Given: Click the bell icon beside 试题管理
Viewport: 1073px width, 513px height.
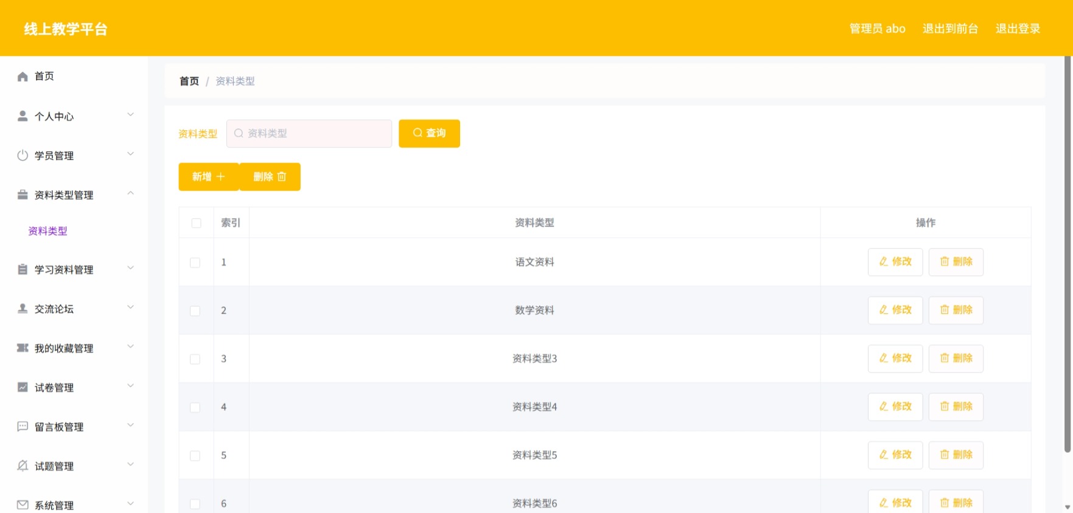Looking at the screenshot, I should 23,466.
